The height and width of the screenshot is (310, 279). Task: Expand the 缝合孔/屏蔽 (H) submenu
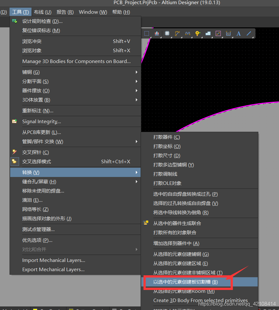point(75,181)
